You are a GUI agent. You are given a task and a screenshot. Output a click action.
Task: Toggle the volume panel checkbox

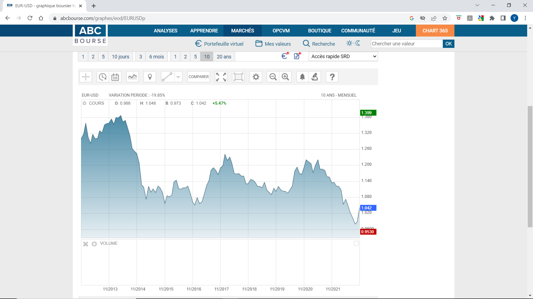pos(356,243)
